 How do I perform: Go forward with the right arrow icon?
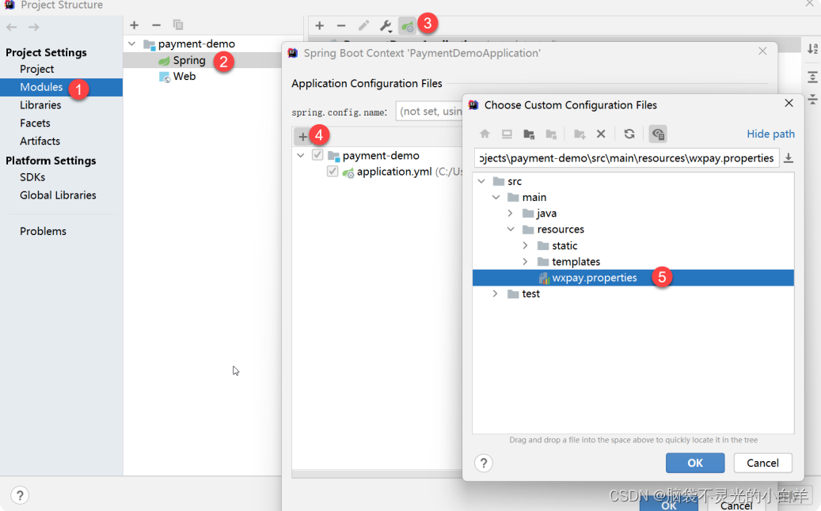click(x=33, y=27)
